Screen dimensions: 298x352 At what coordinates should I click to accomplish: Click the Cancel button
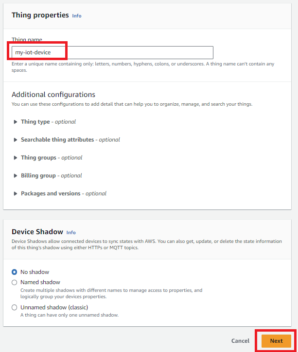click(x=240, y=341)
